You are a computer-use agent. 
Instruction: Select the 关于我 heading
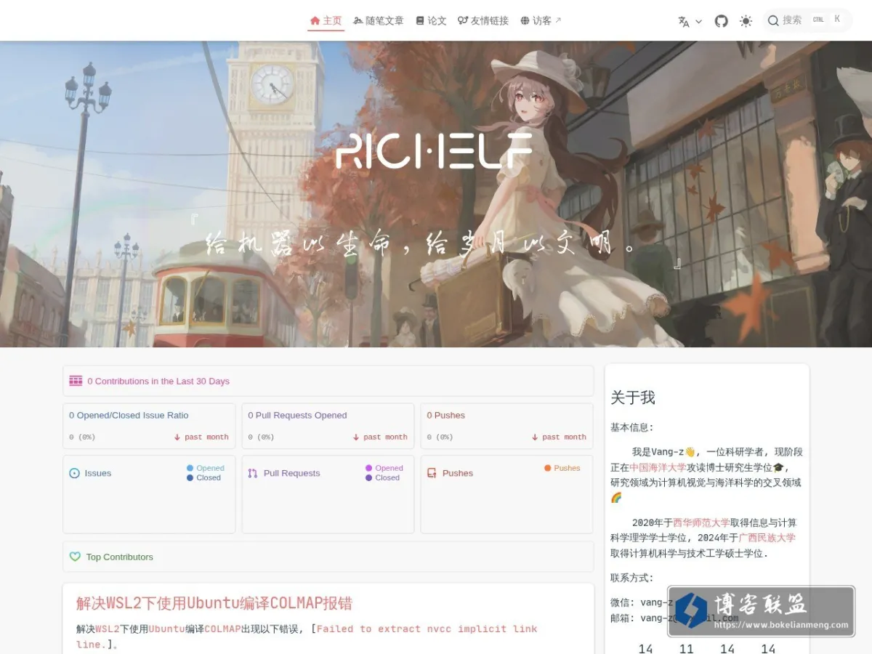633,397
